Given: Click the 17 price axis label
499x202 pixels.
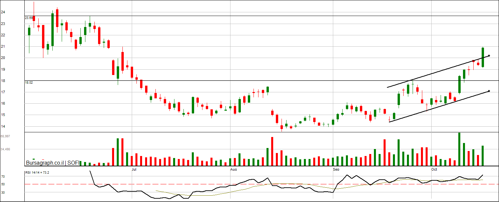Looking at the screenshot, I should 3,92.
